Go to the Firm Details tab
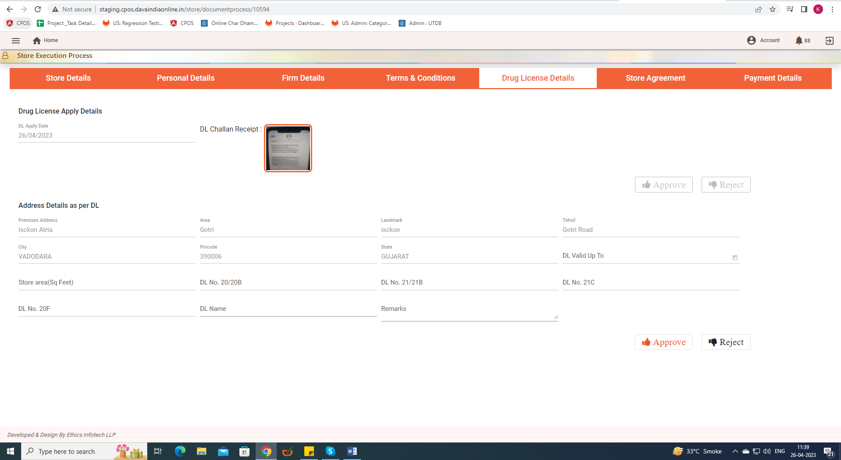The image size is (841, 460). coord(303,78)
